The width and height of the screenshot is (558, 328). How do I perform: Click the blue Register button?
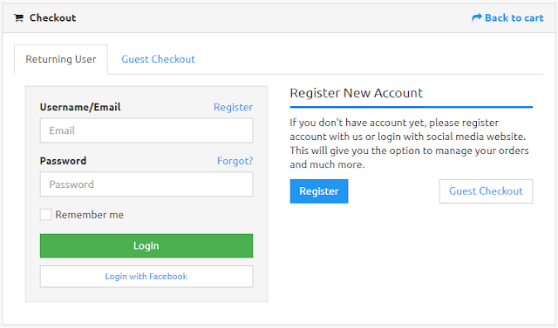pos(319,191)
